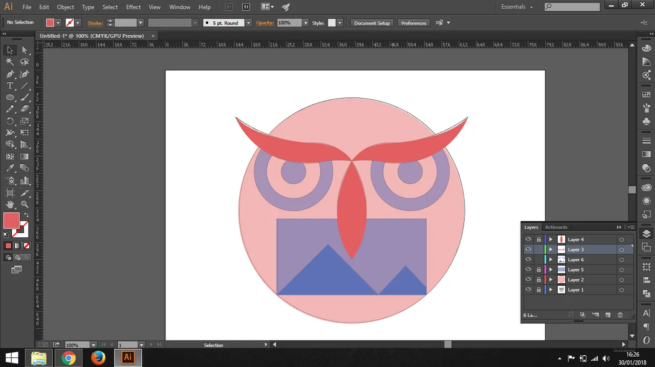Click the Document Setup button
The width and height of the screenshot is (655, 367).
[x=372, y=23]
